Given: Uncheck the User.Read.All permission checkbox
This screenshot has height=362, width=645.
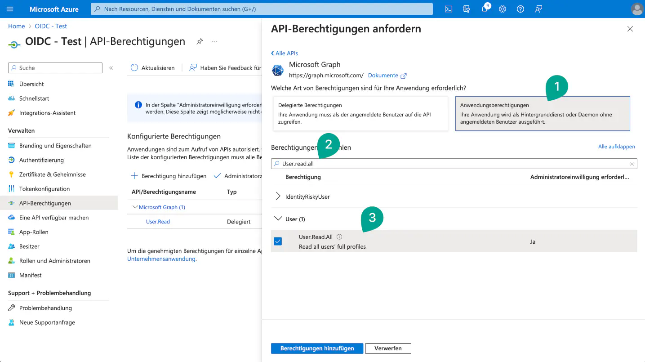Looking at the screenshot, I should [278, 241].
